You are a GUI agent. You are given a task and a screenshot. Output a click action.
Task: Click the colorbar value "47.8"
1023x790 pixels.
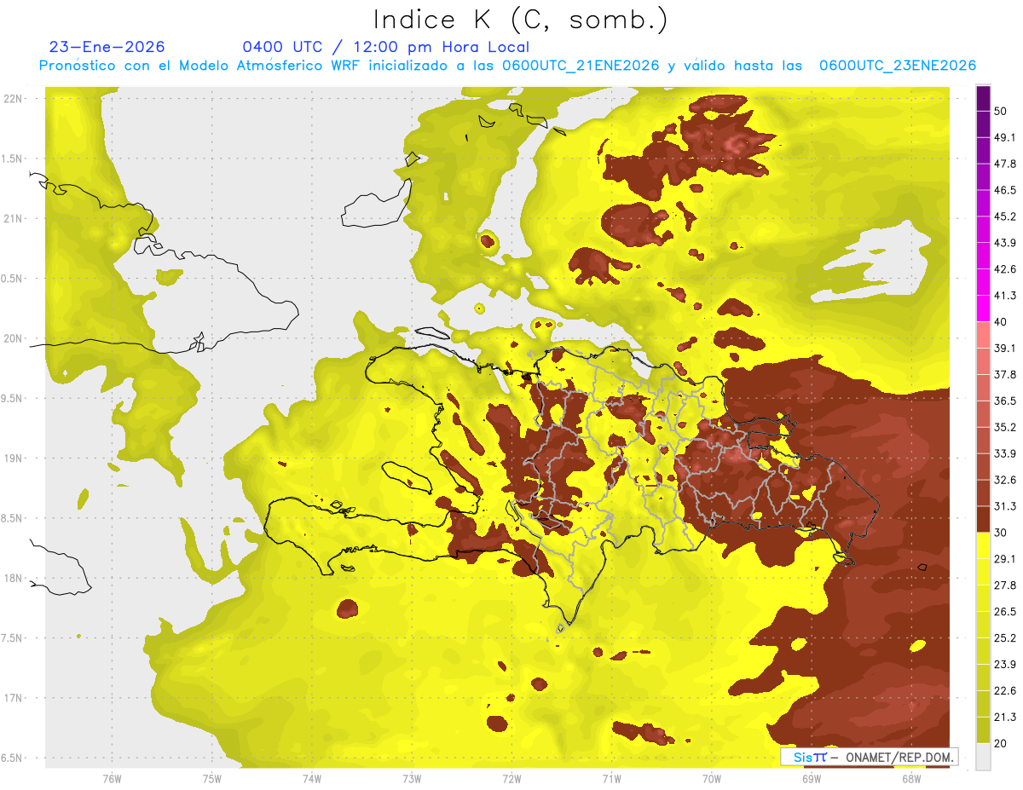1005,164
